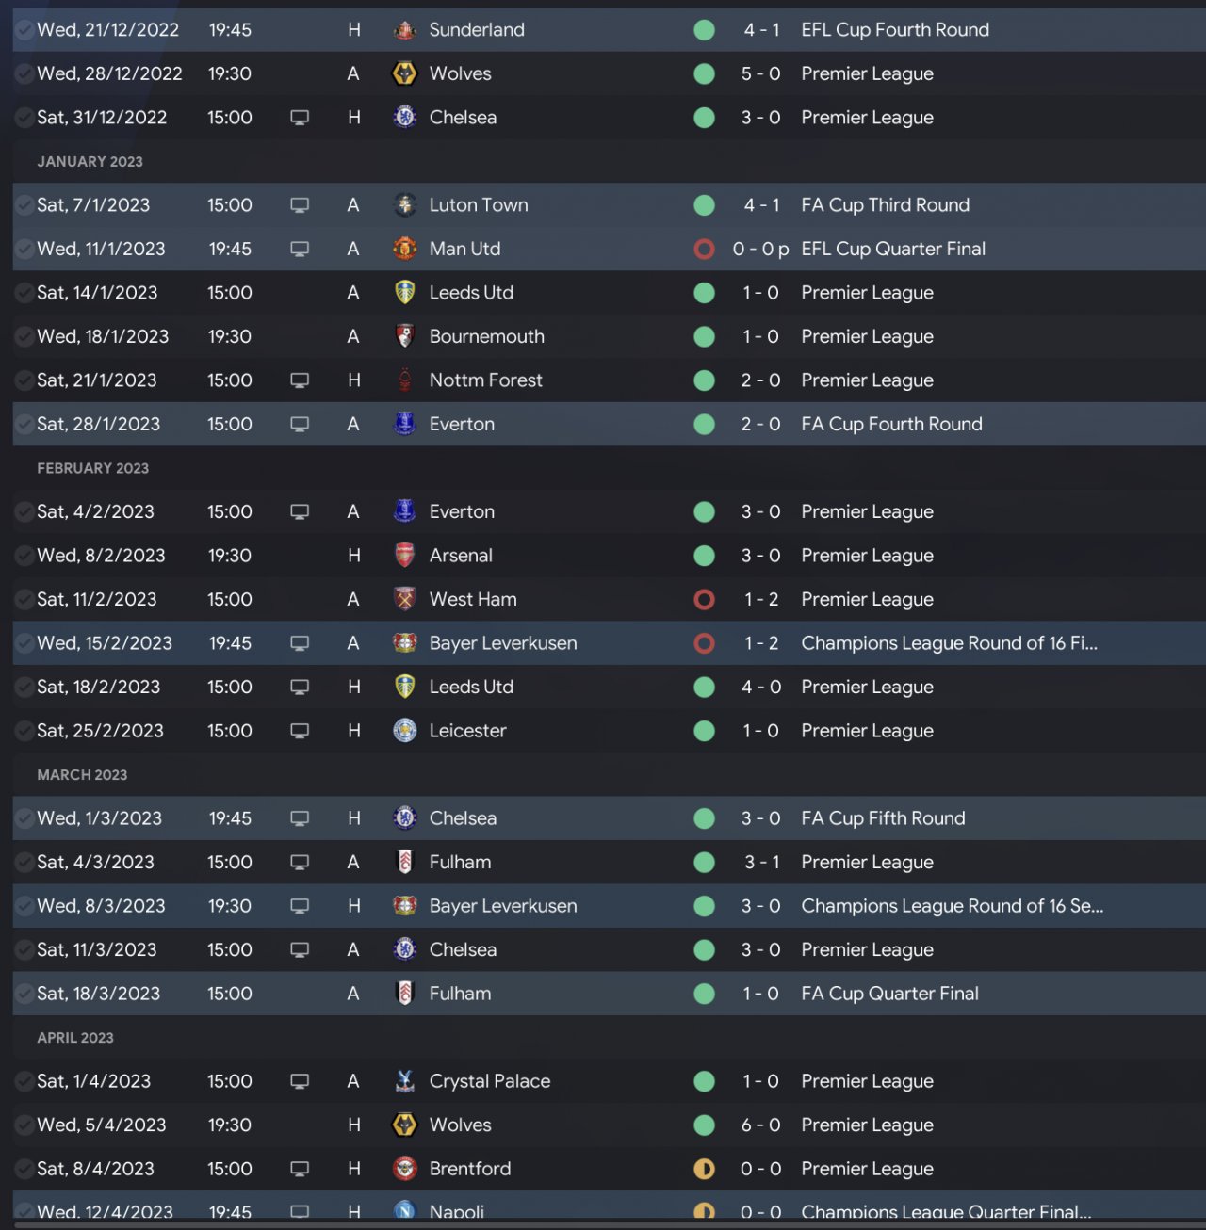Viewport: 1206px width, 1230px height.
Task: Click the Sunderland club badge
Action: [x=404, y=30]
